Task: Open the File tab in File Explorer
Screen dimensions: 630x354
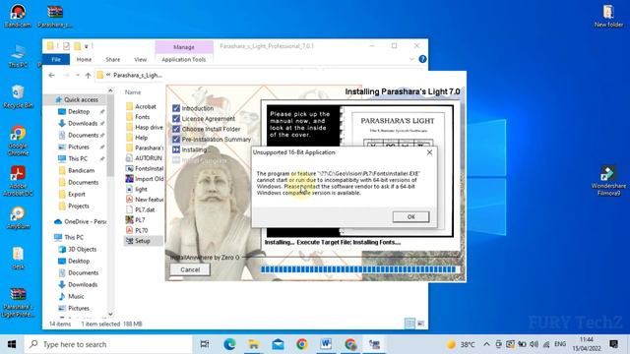Action: [x=56, y=59]
